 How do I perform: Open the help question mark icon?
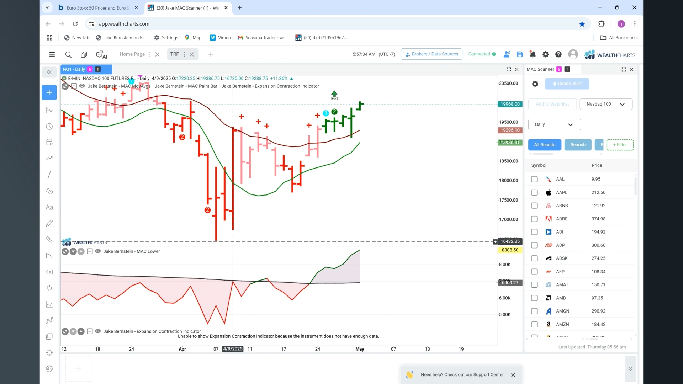pyautogui.click(x=558, y=54)
